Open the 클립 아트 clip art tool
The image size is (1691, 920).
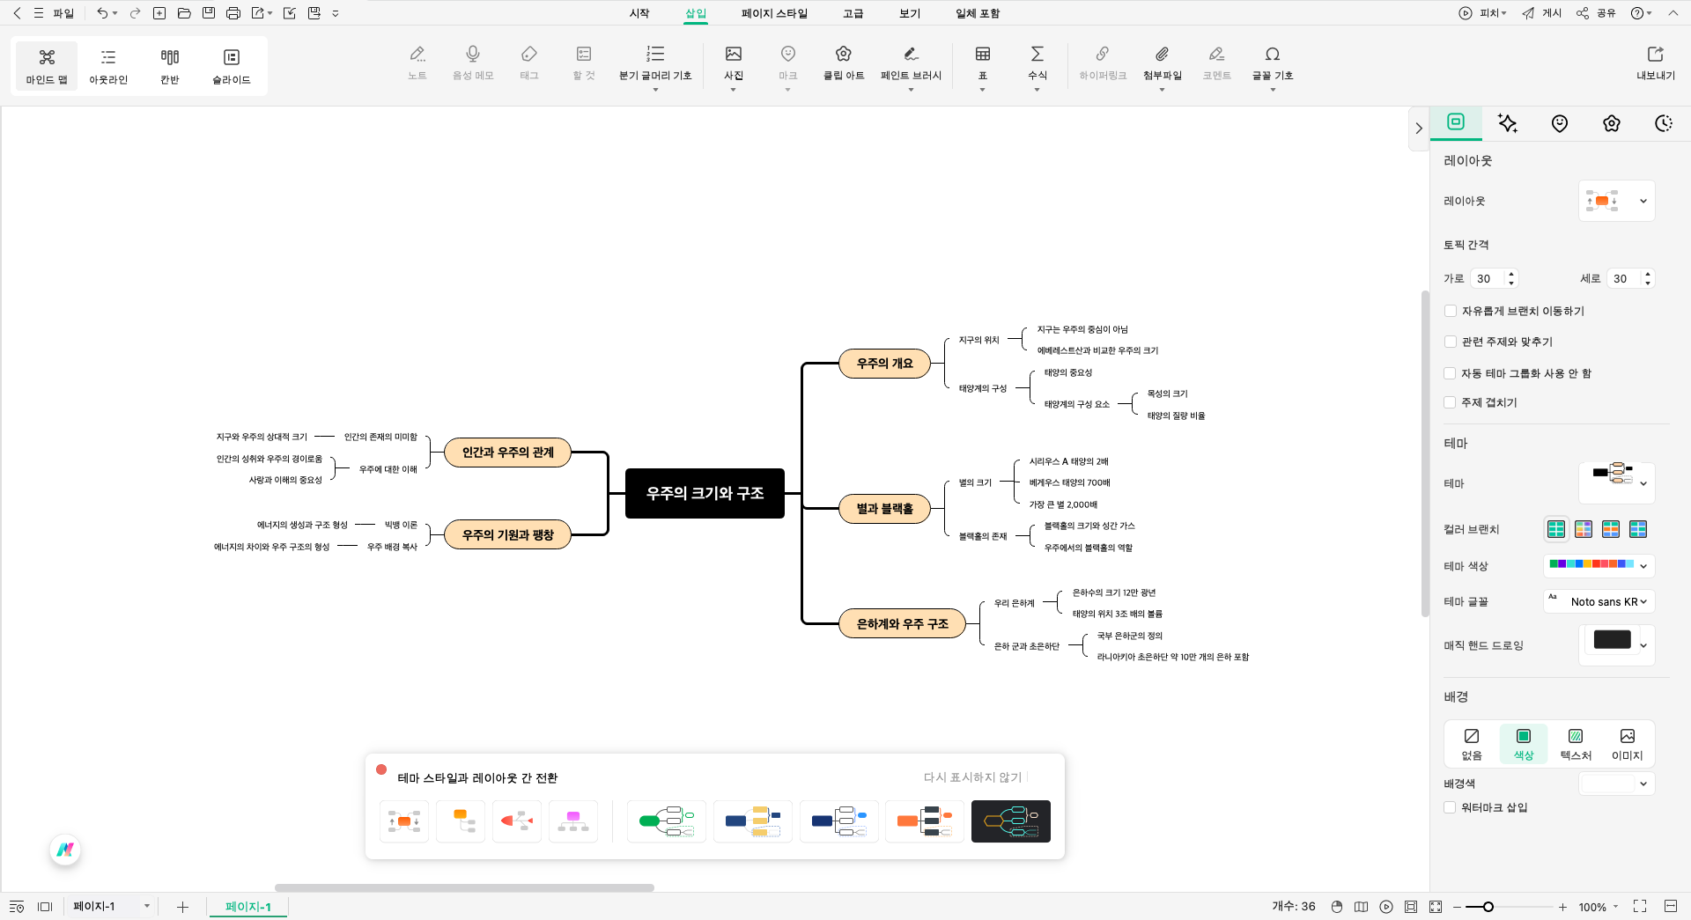click(x=843, y=63)
